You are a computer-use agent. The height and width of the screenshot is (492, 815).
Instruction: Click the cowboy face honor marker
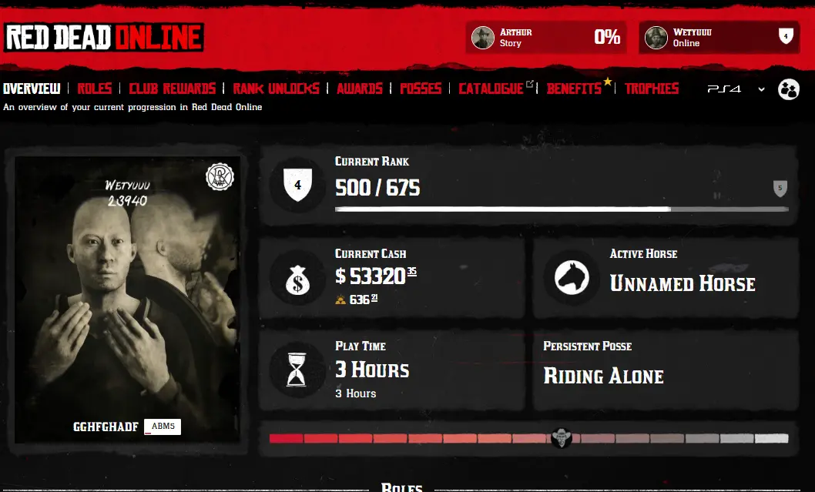(562, 438)
